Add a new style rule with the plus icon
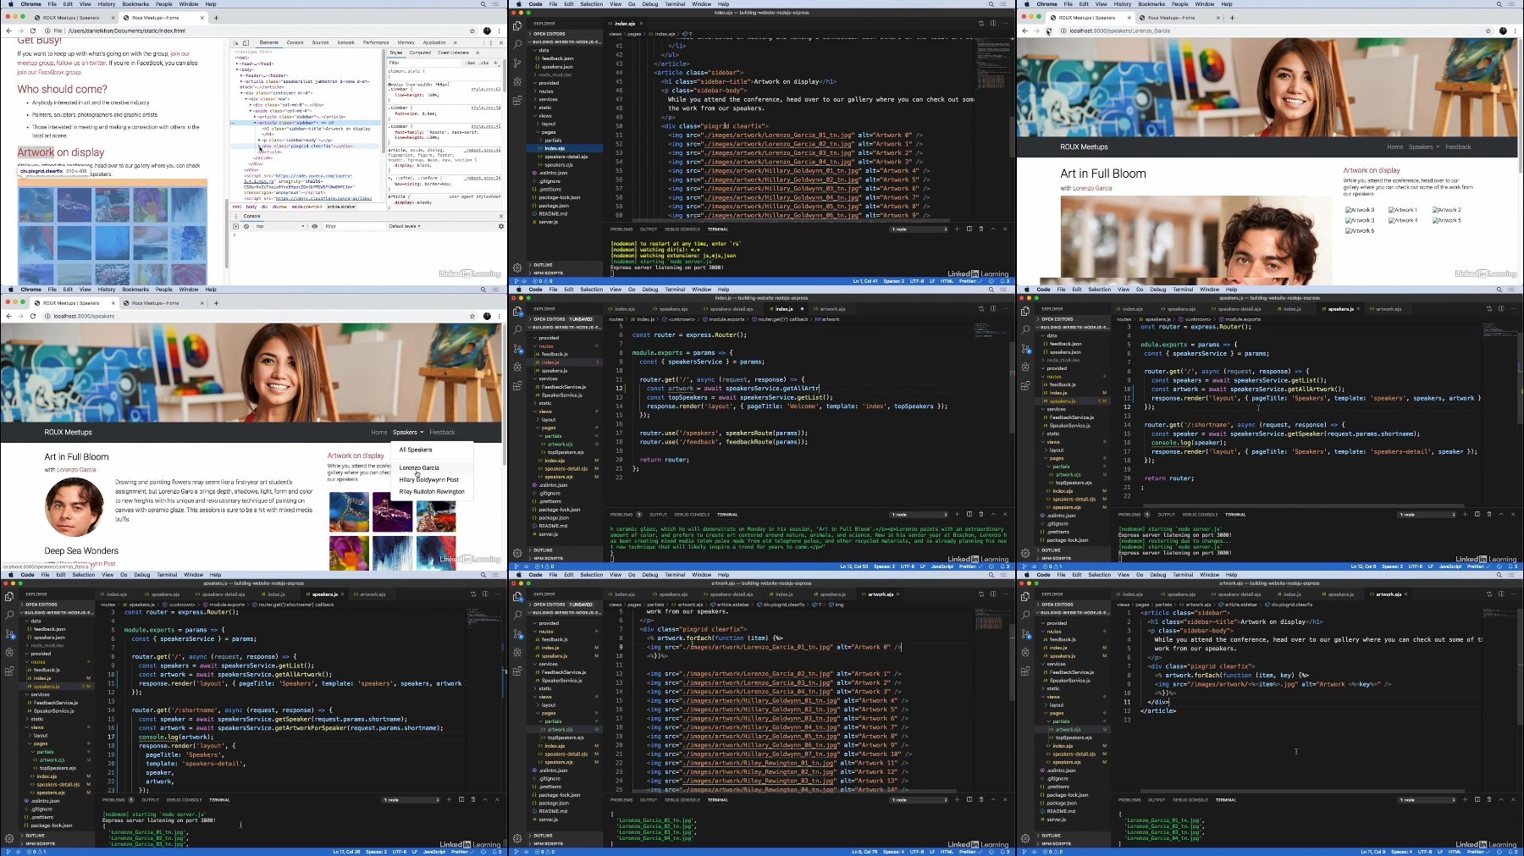The width and height of the screenshot is (1524, 856). [x=498, y=63]
